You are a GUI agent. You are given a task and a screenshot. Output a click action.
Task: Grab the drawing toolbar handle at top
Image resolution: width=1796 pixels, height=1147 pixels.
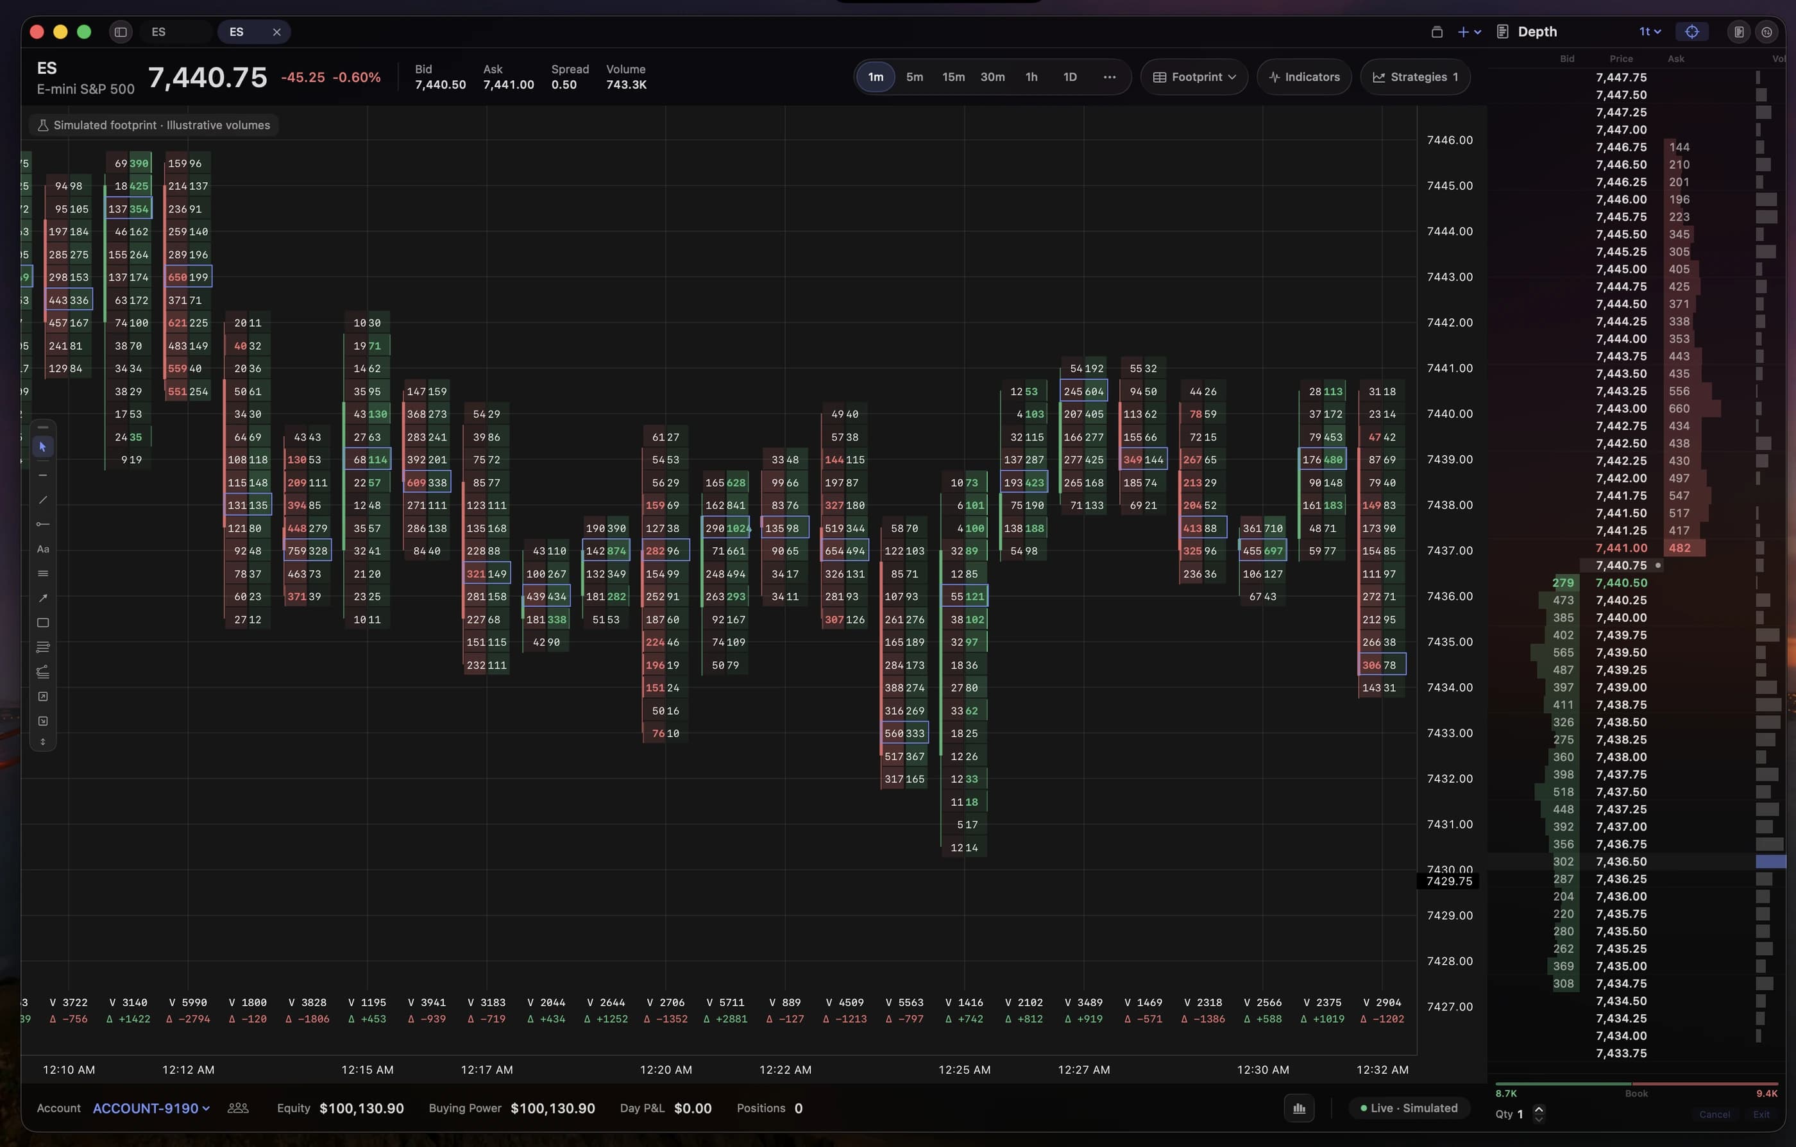pyautogui.click(x=42, y=428)
